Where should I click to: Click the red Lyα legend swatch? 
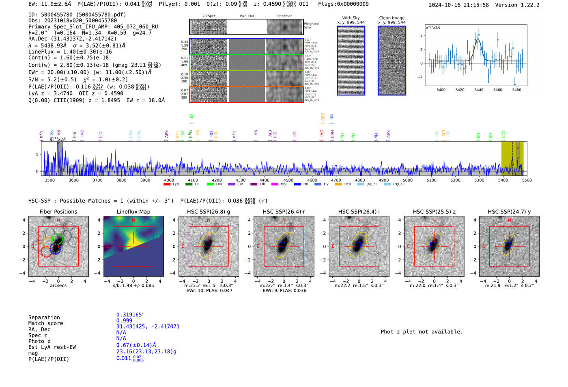(x=167, y=184)
